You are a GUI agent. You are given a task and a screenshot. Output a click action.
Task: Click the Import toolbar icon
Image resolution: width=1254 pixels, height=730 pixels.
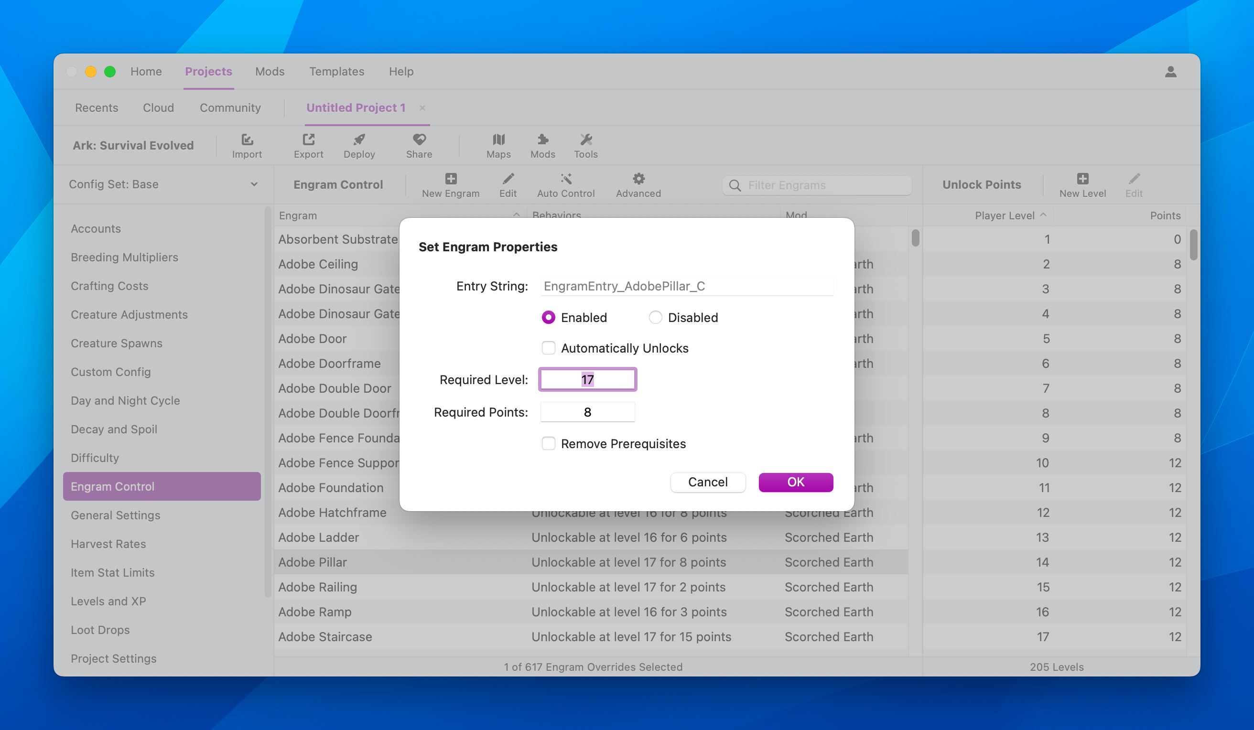pos(247,140)
